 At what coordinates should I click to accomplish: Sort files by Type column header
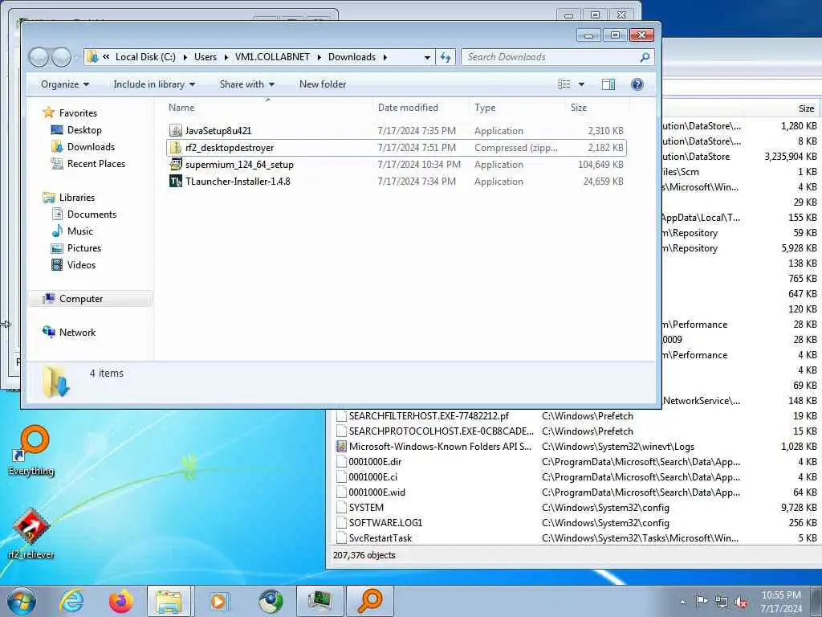point(485,108)
